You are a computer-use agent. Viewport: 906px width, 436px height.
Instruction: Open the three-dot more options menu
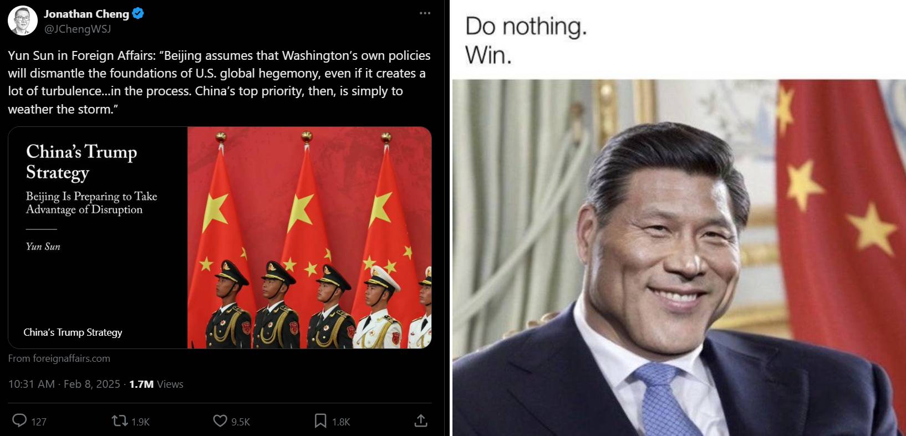tap(425, 13)
